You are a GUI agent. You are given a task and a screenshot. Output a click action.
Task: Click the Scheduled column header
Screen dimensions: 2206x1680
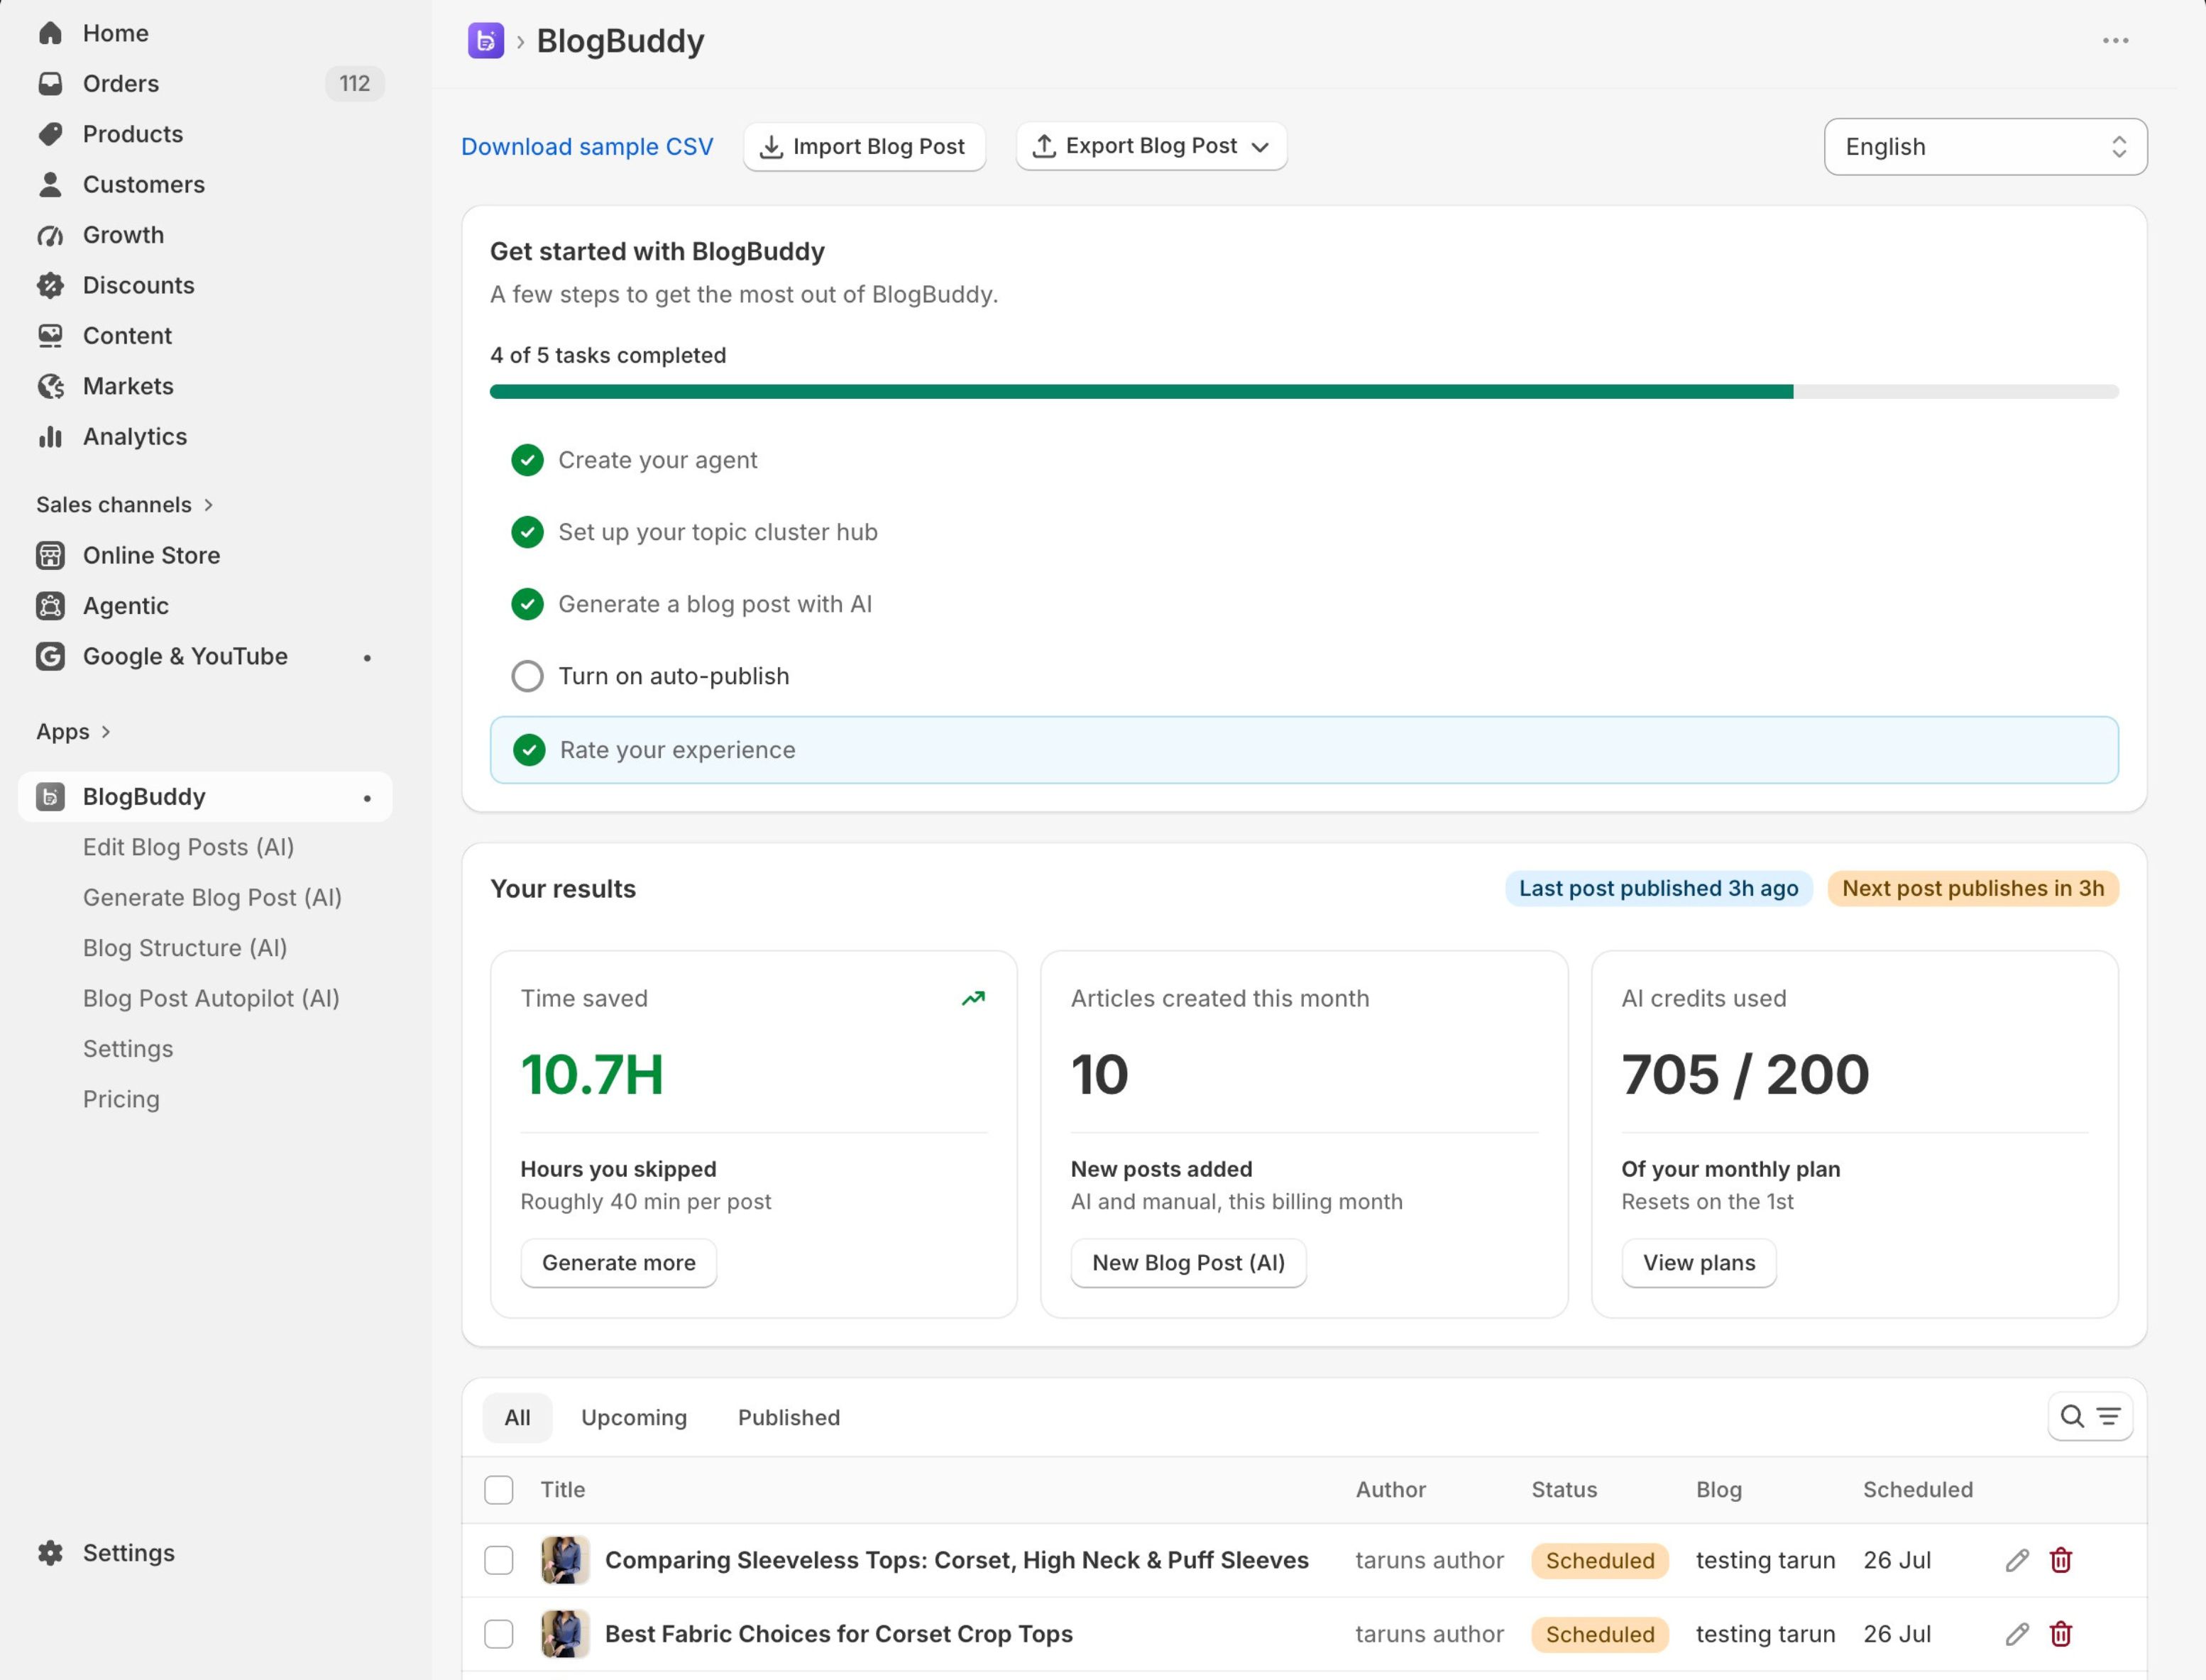click(x=1917, y=1490)
